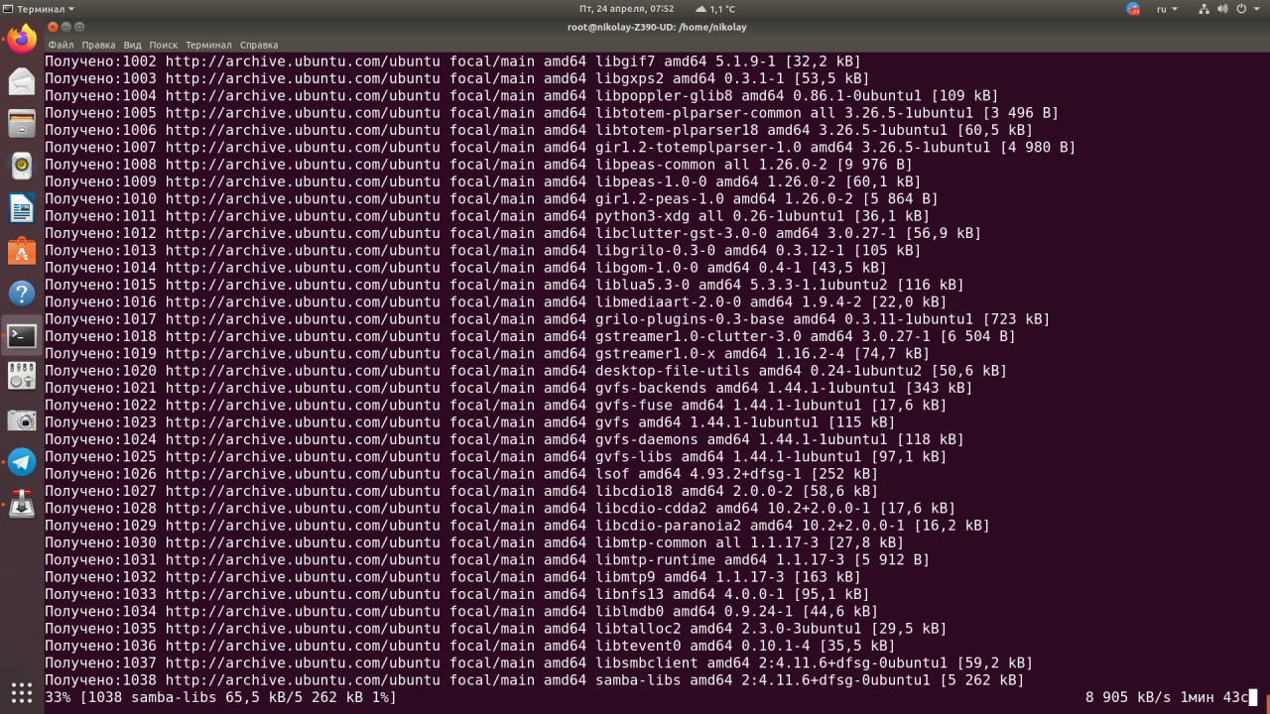Viewport: 1270px width, 714px height.
Task: Open the ru keyboard layout dropdown
Action: click(1167, 9)
